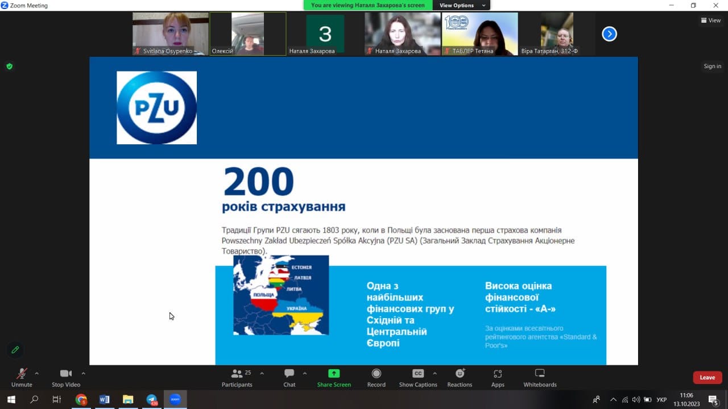Open the View layout menu
Image resolution: width=728 pixels, height=409 pixels.
click(711, 20)
